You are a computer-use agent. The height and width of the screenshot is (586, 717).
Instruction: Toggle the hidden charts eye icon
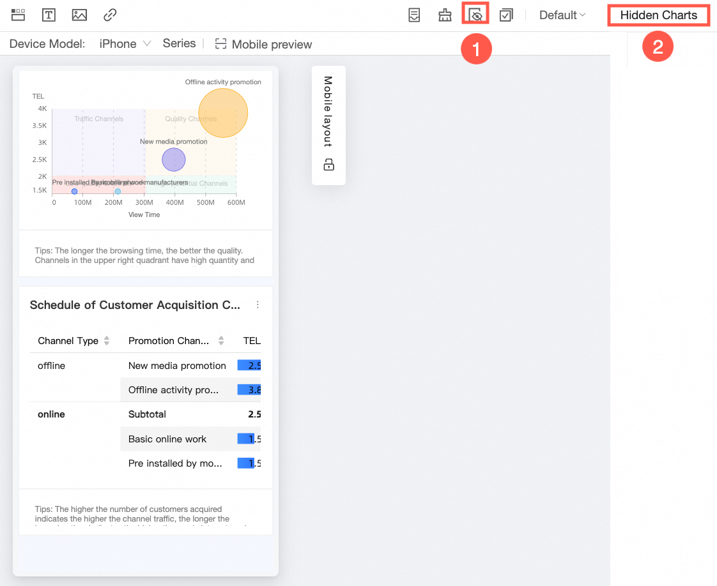coord(475,15)
